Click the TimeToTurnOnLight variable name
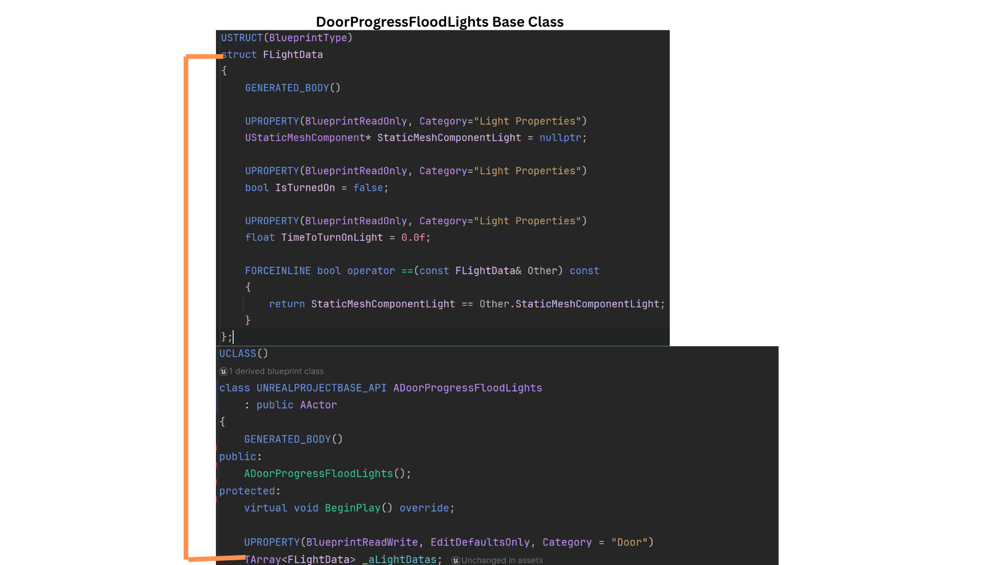The width and height of the screenshot is (1004, 565). pyautogui.click(x=332, y=238)
